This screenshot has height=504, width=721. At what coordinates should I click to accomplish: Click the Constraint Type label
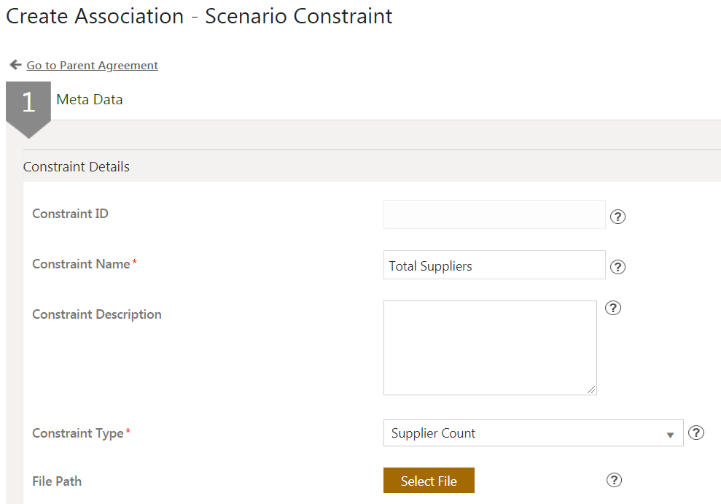pos(78,433)
